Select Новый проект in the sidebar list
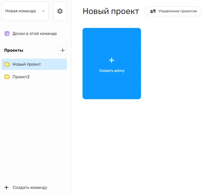Image resolution: width=204 pixels, height=195 pixels. [27, 64]
